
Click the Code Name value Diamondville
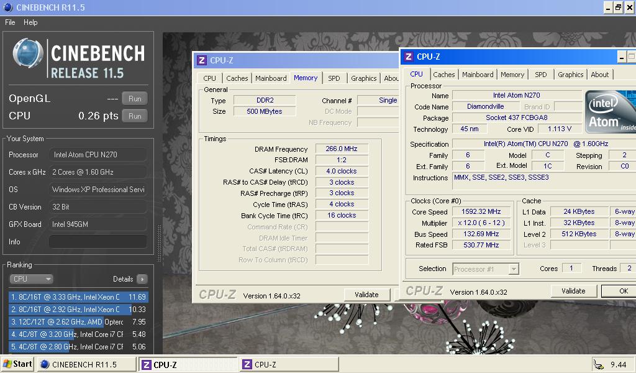coord(486,107)
